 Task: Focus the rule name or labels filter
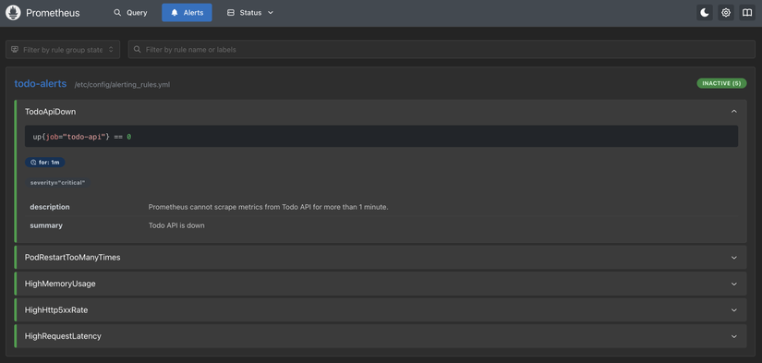tap(441, 50)
